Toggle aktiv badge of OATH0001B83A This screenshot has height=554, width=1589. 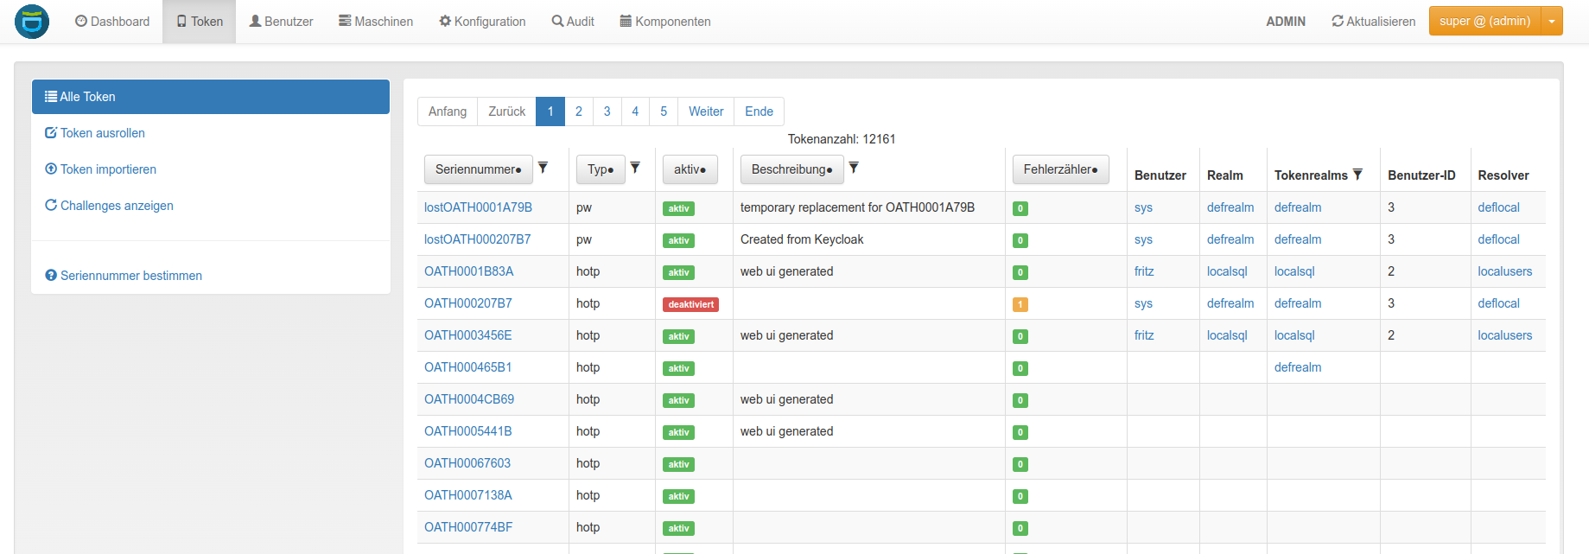click(678, 272)
